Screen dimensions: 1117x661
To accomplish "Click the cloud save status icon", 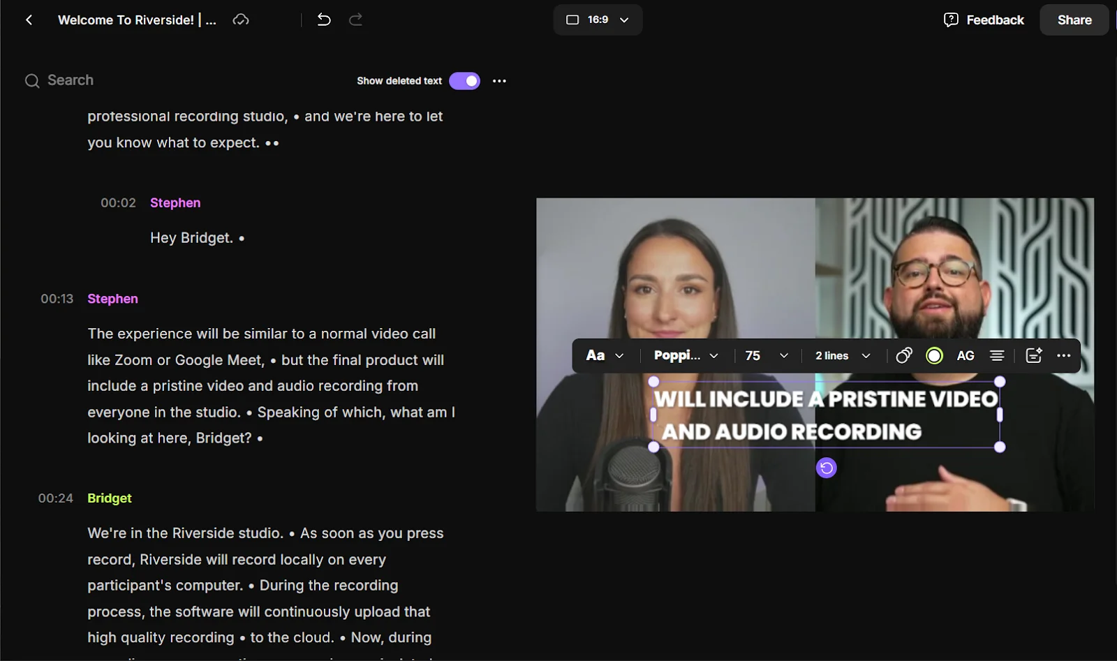I will tap(241, 20).
